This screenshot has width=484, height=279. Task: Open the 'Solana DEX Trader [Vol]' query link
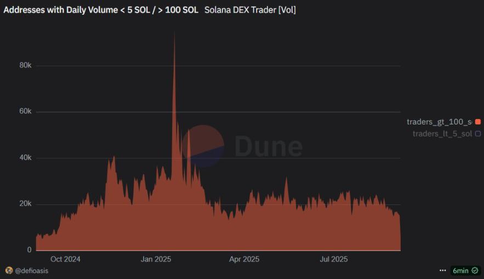tap(250, 10)
